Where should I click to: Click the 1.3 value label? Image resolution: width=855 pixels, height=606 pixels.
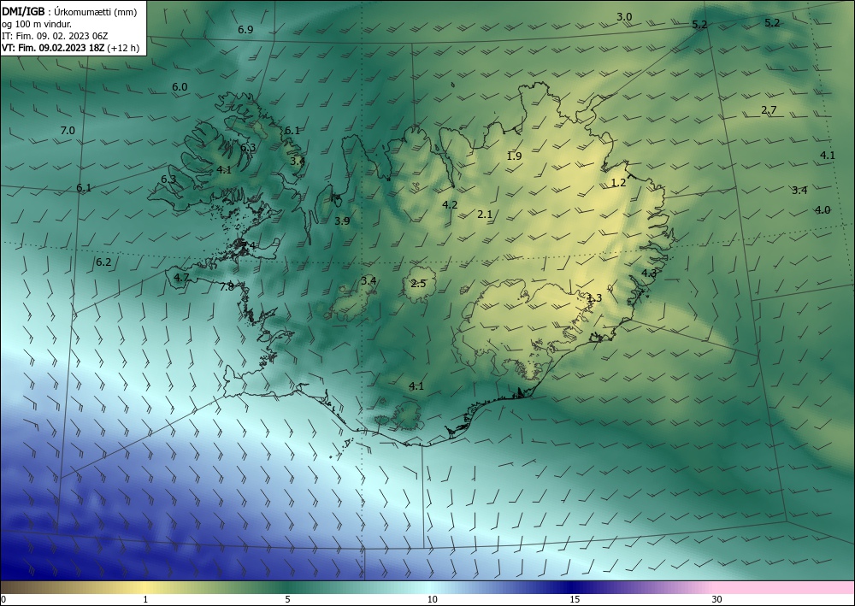pos(594,298)
